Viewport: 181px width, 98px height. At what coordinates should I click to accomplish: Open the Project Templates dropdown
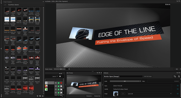tap(43, 2)
